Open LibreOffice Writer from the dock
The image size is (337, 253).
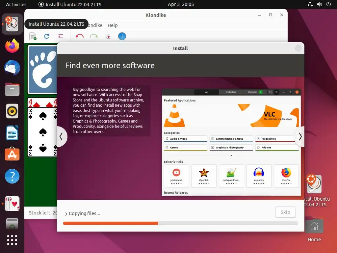click(x=12, y=133)
